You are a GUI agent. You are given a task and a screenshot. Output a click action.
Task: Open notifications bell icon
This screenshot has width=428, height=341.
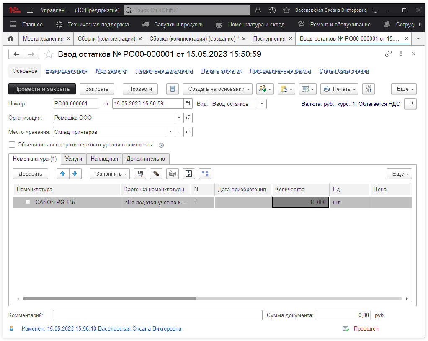pyautogui.click(x=258, y=10)
